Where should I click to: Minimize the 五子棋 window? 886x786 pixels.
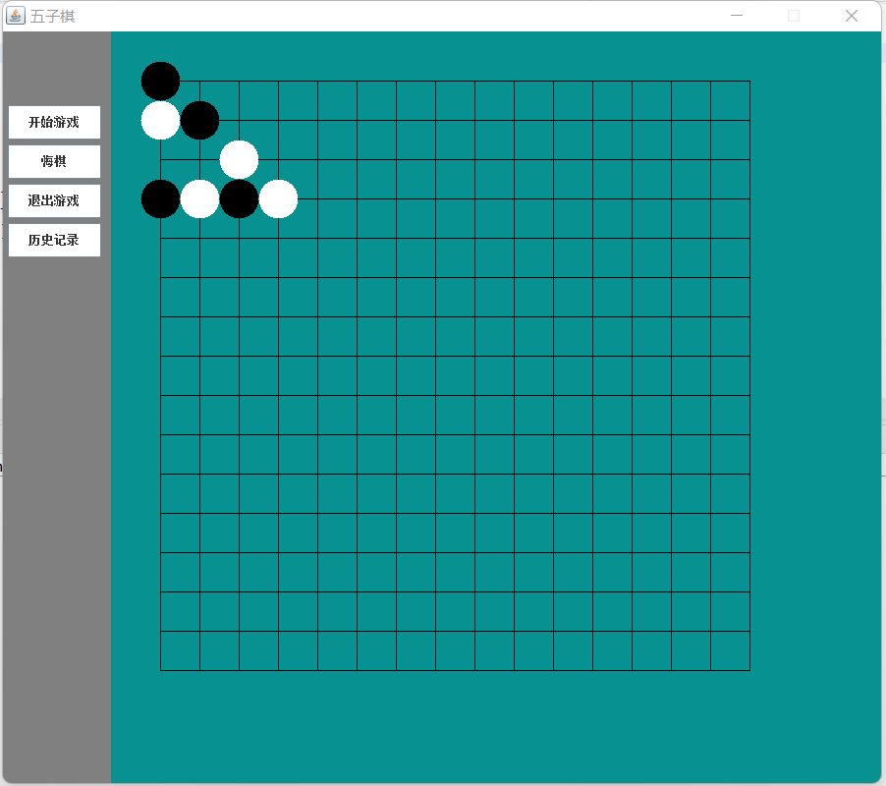coord(737,16)
